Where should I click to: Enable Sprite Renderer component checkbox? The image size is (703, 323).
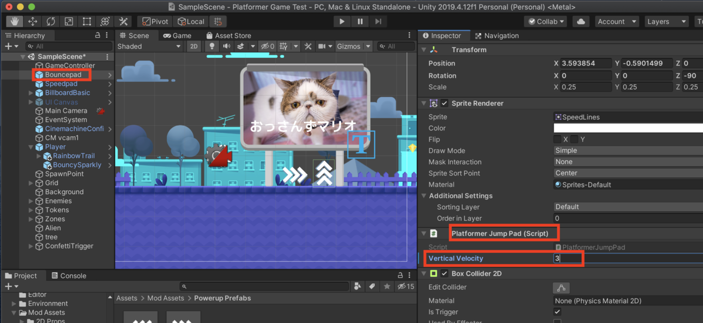point(445,104)
